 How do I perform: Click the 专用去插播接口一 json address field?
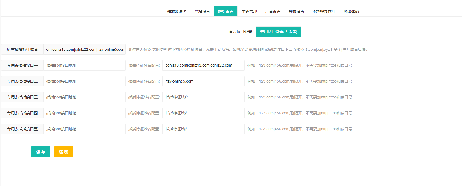pyautogui.click(x=84, y=65)
